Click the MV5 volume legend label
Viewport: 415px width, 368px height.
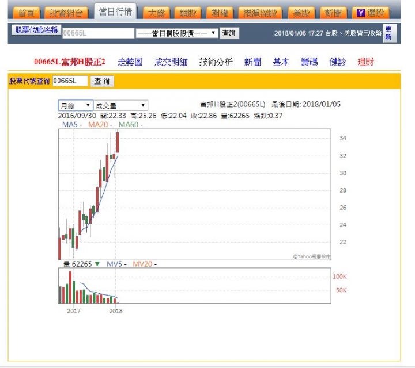(114, 264)
